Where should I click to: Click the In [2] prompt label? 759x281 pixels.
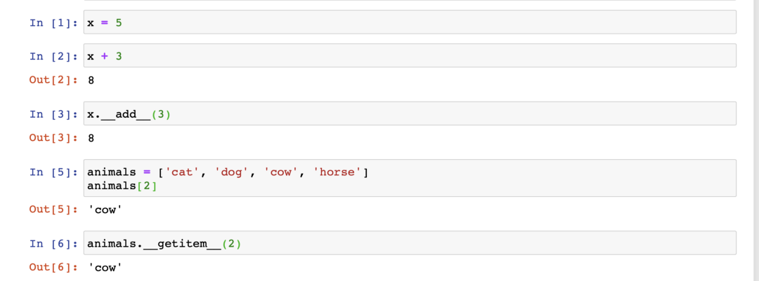pyautogui.click(x=53, y=56)
